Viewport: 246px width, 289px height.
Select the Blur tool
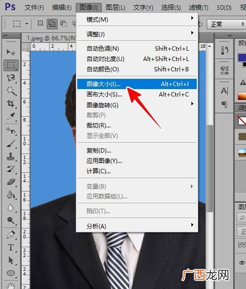click(11, 208)
